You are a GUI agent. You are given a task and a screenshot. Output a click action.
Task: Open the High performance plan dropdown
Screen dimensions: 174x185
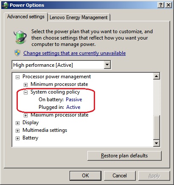(107, 65)
